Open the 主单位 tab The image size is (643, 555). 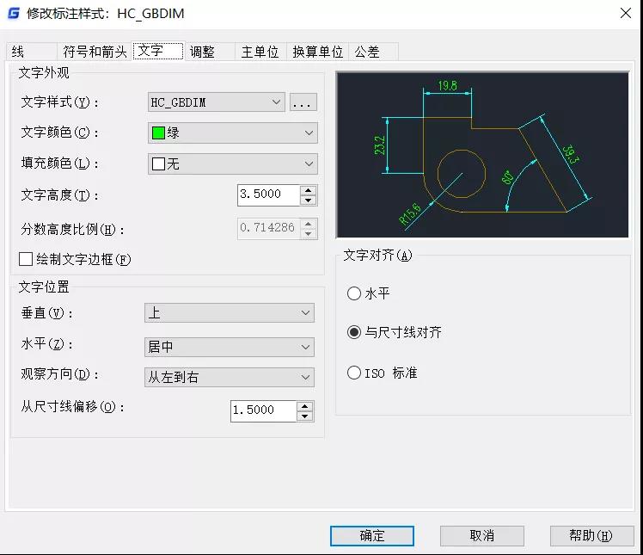(x=260, y=52)
